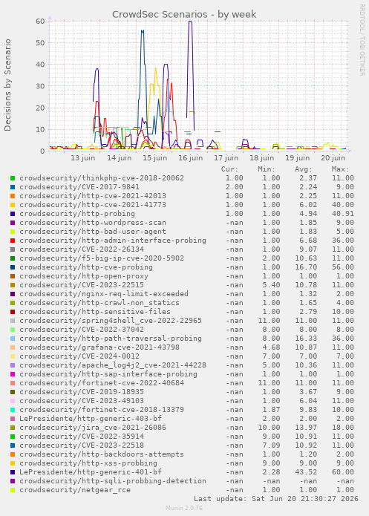Click legend entry crowdsecurity/http-bad-user-agent

click(x=93, y=232)
